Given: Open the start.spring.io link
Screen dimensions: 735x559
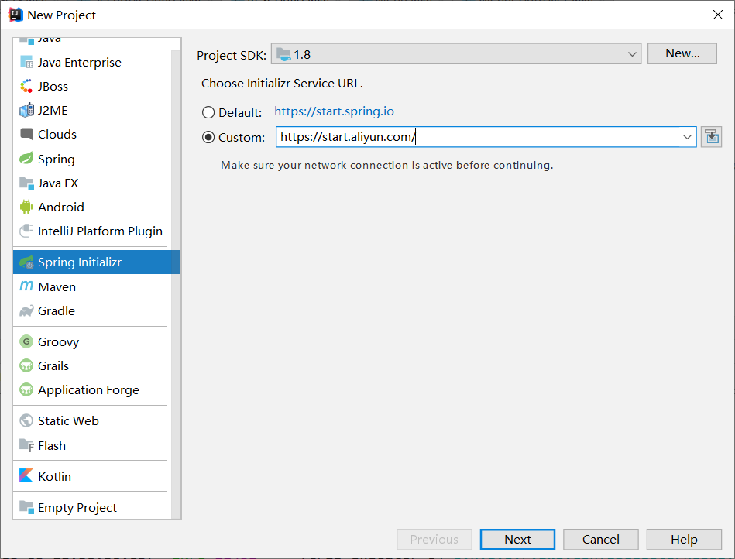Looking at the screenshot, I should 334,111.
